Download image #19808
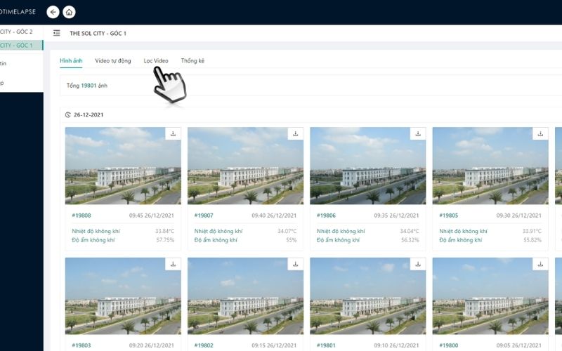Viewport: 562px width, 351px height. 173,133
